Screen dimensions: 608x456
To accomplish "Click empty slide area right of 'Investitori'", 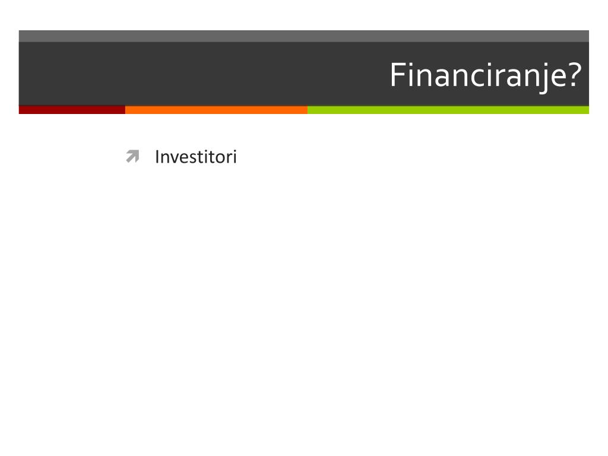I will click(x=411, y=157).
